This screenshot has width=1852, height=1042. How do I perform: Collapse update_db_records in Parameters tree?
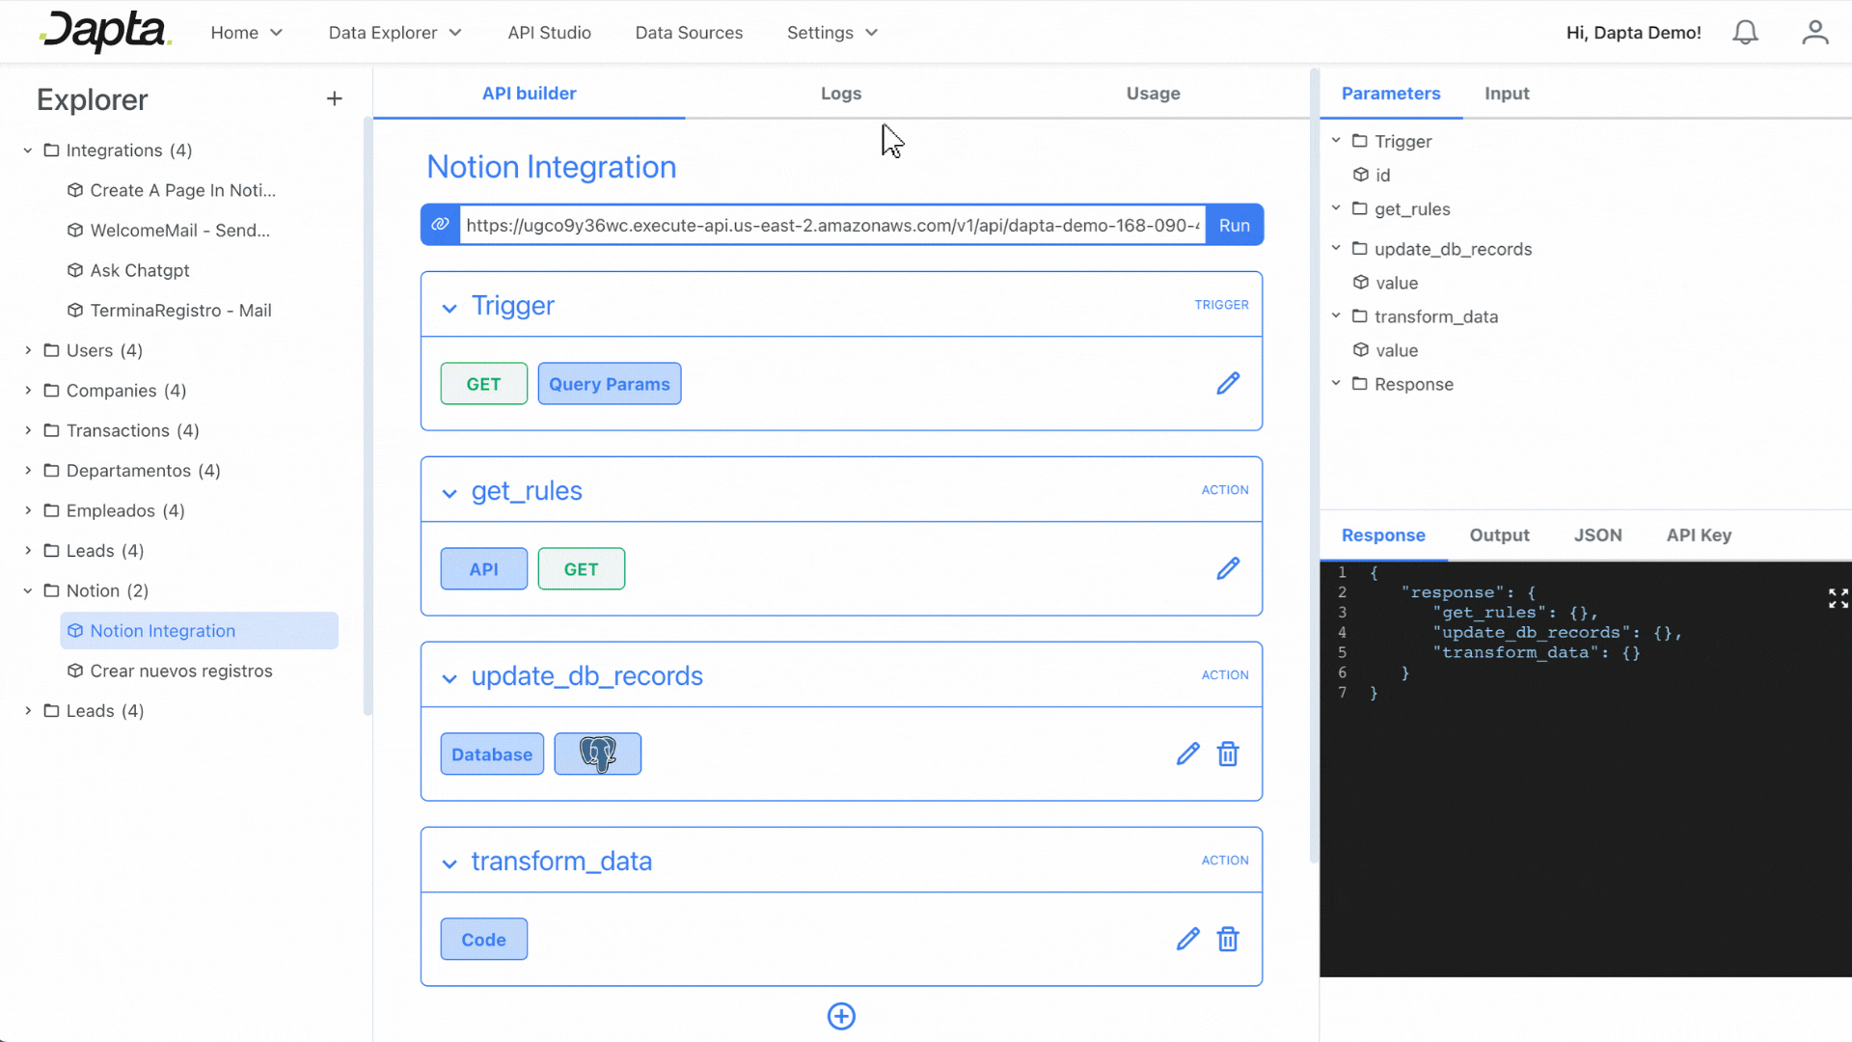point(1336,249)
